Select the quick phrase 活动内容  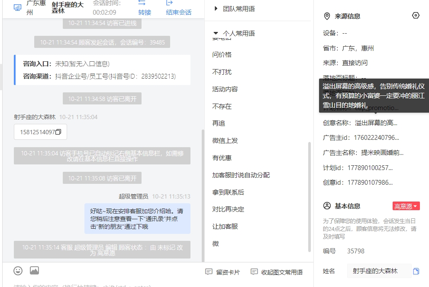click(225, 89)
